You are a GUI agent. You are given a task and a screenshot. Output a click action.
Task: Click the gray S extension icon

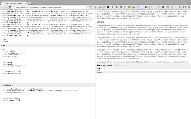click(x=184, y=7)
